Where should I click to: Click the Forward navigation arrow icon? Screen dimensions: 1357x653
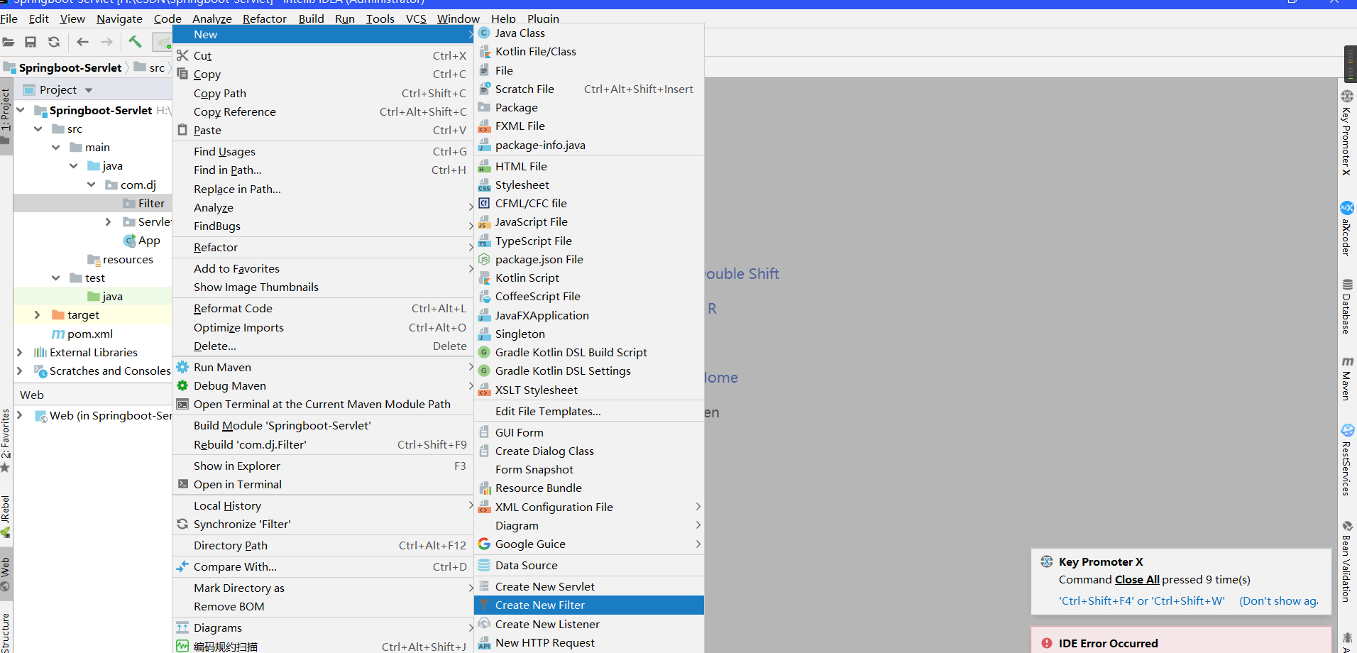click(106, 42)
